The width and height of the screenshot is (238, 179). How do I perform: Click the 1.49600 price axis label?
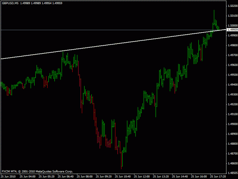(233, 65)
